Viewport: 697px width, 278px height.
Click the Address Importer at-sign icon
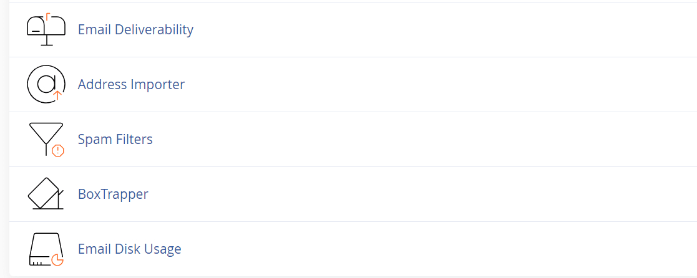tap(45, 84)
